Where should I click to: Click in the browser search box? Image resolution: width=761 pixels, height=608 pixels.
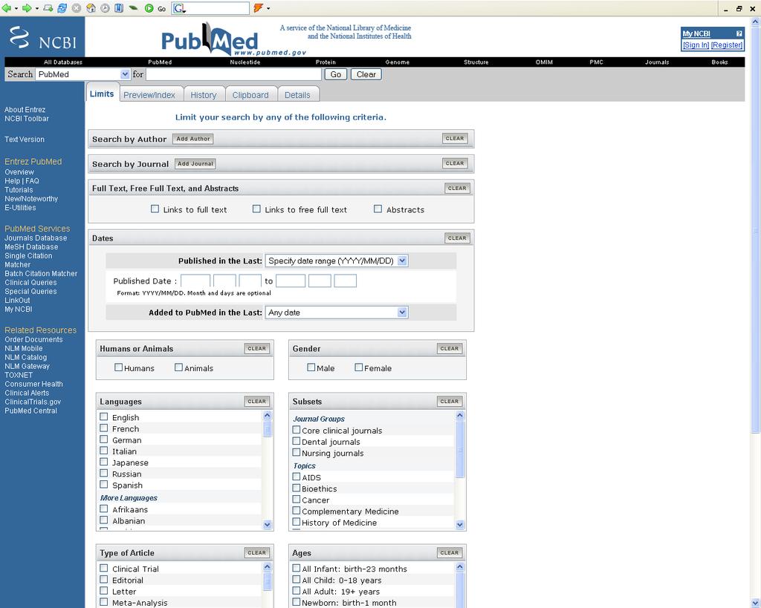coord(217,8)
